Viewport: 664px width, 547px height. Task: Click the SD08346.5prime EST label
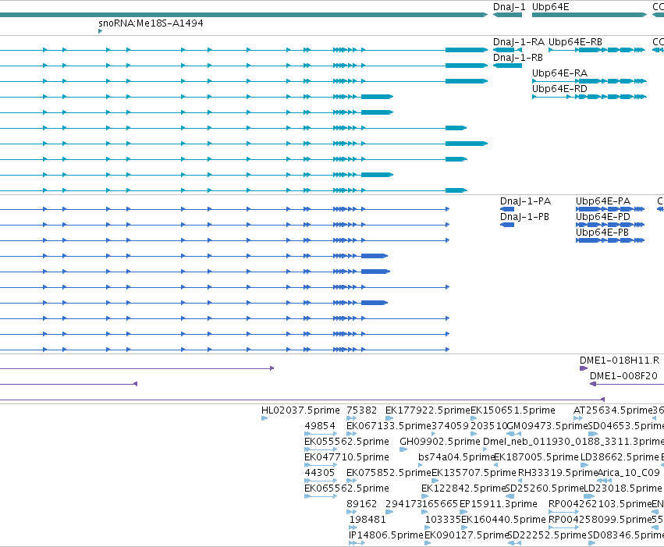[626, 535]
